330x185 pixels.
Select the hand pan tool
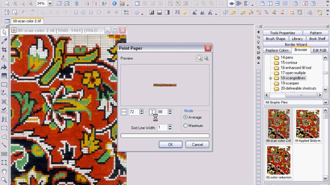(4, 171)
